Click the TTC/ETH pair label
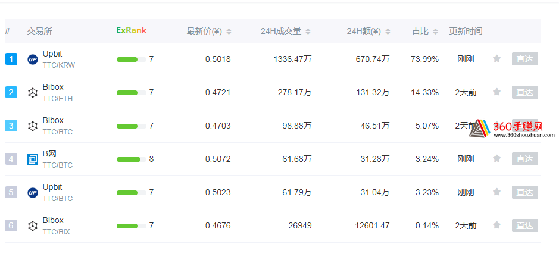 pyautogui.click(x=58, y=99)
